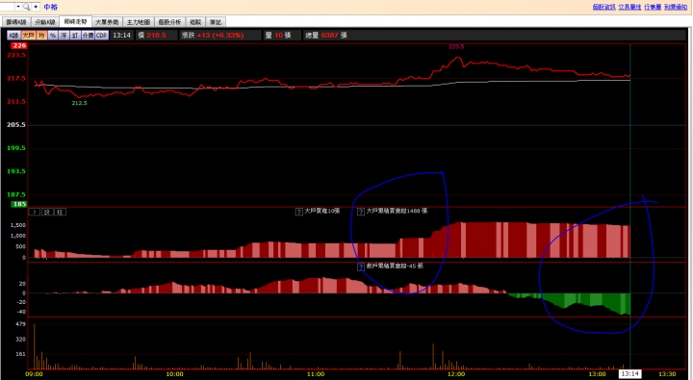Click the 218.5 price value
693x380 pixels.
coord(156,36)
